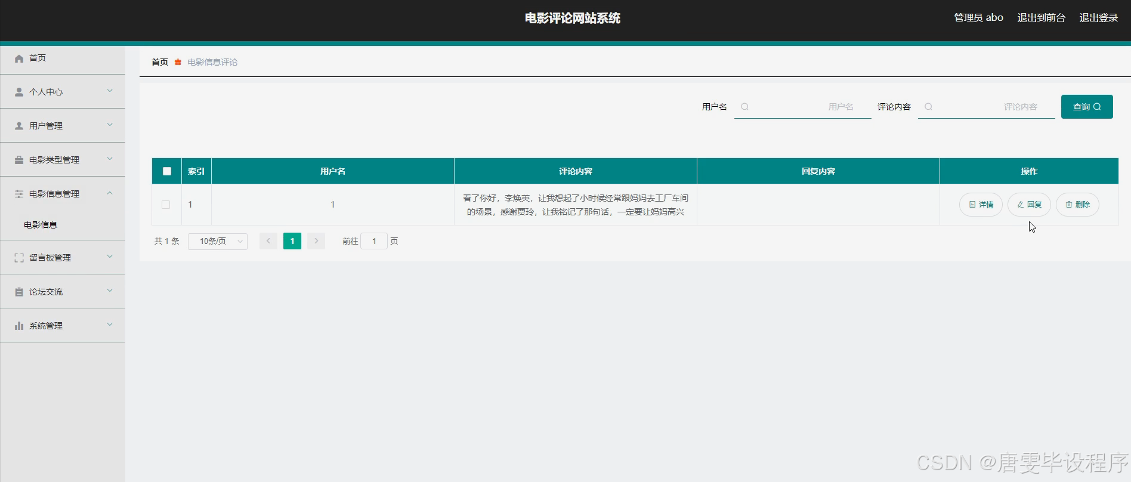
Task: Click the 共 1 条 total count text
Action: pos(167,241)
